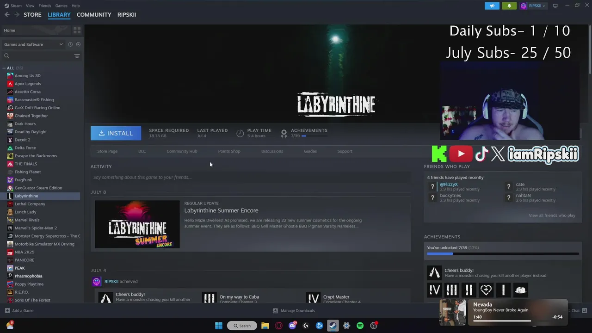Open RIPSKII avatar in activity feed
Image resolution: width=592 pixels, height=333 pixels.
coord(96,281)
